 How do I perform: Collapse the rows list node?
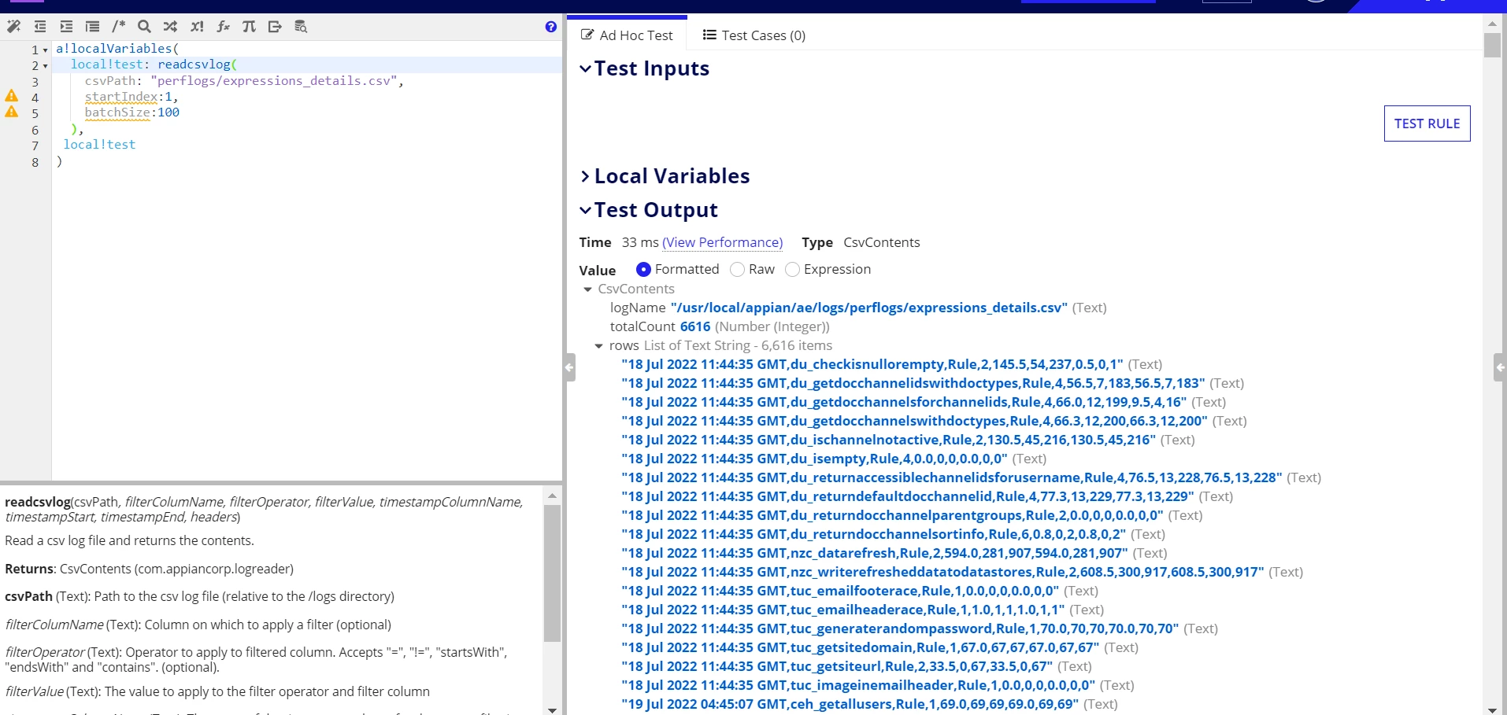pyautogui.click(x=598, y=346)
